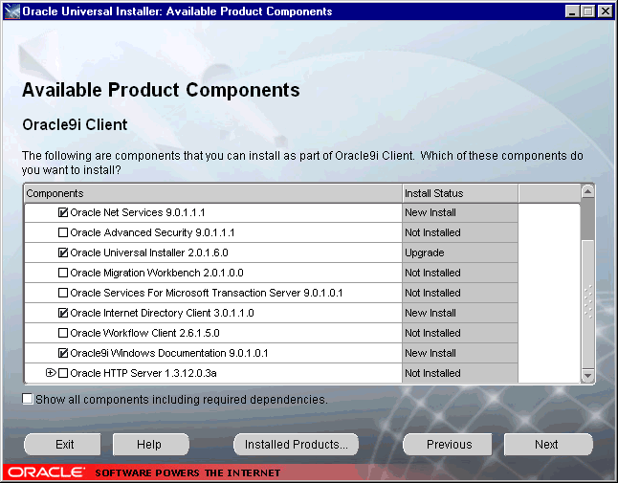This screenshot has height=483, width=618.
Task: Enable Show all components including required dependencies
Action: coord(28,399)
